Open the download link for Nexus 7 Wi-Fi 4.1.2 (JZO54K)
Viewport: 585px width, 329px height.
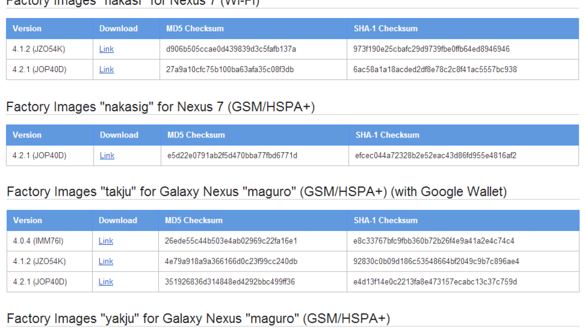[x=106, y=49]
